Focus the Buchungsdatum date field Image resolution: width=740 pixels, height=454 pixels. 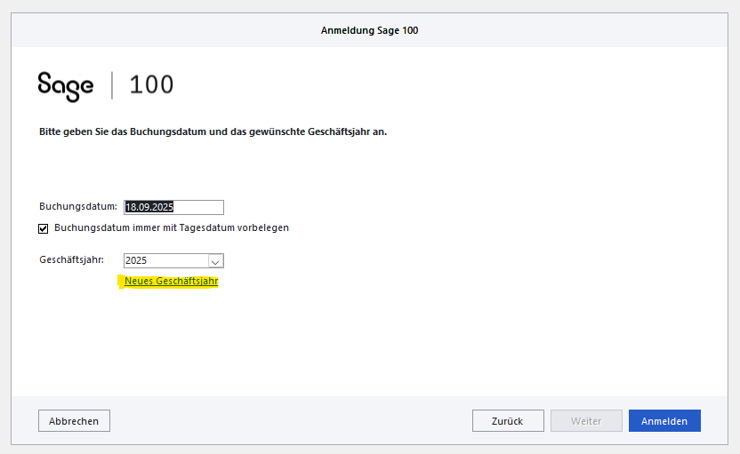tap(173, 207)
